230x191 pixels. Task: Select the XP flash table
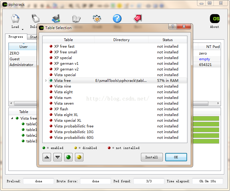(x=61, y=109)
